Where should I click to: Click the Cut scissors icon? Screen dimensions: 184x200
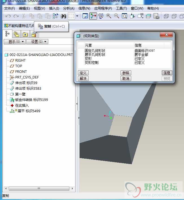[x=24, y=16]
